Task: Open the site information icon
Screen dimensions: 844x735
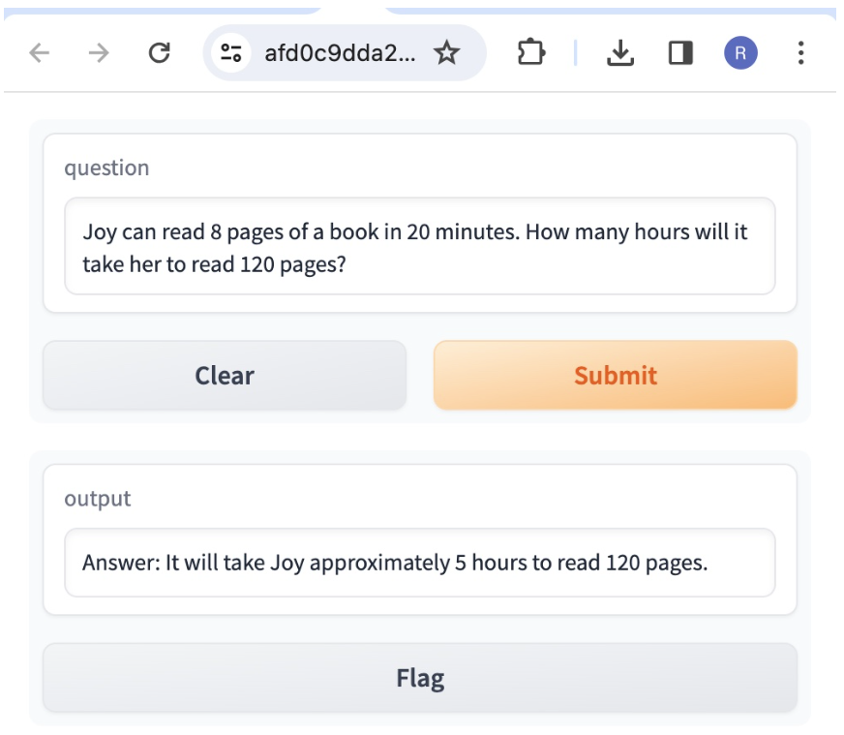Action: click(230, 53)
